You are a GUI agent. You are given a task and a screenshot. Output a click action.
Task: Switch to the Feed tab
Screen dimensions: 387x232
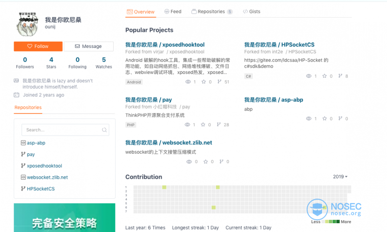(x=173, y=12)
